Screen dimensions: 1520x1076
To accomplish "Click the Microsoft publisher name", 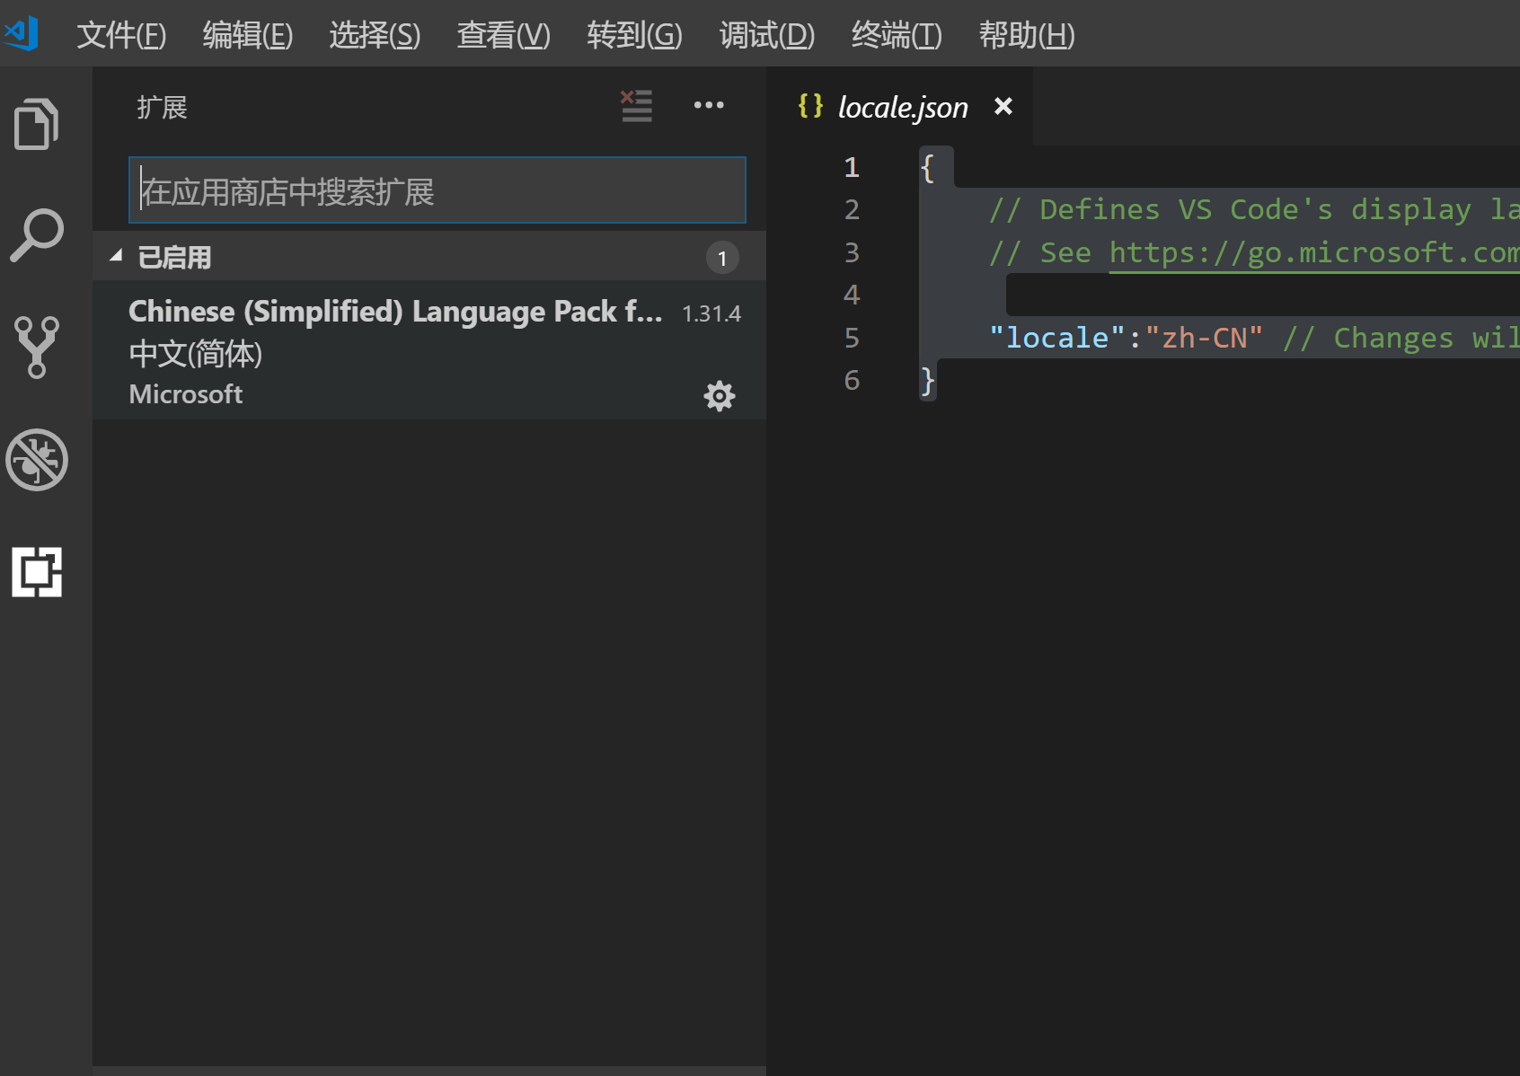I will point(186,394).
